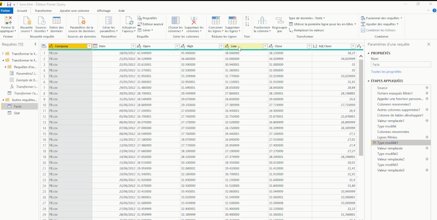Open Ajouter des requêtes dropdown
437x220 pixels.
[379, 24]
